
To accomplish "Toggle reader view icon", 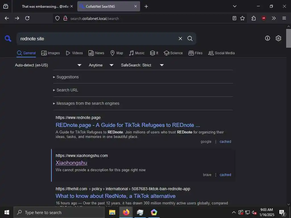I will [234, 18].
